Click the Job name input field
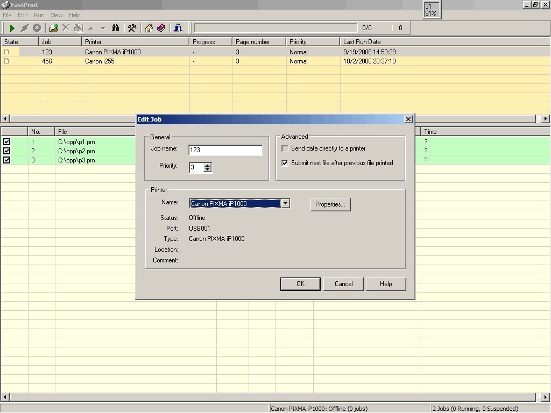Image resolution: width=551 pixels, height=413 pixels. (x=225, y=150)
